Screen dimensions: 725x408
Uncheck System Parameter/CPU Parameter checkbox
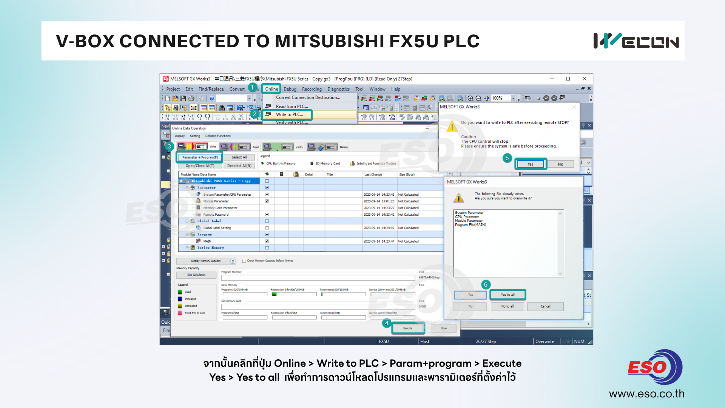(x=267, y=195)
